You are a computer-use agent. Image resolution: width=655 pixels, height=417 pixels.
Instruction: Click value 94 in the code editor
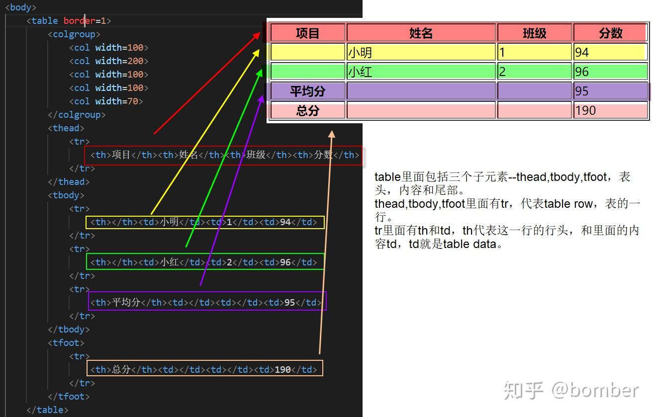[285, 222]
